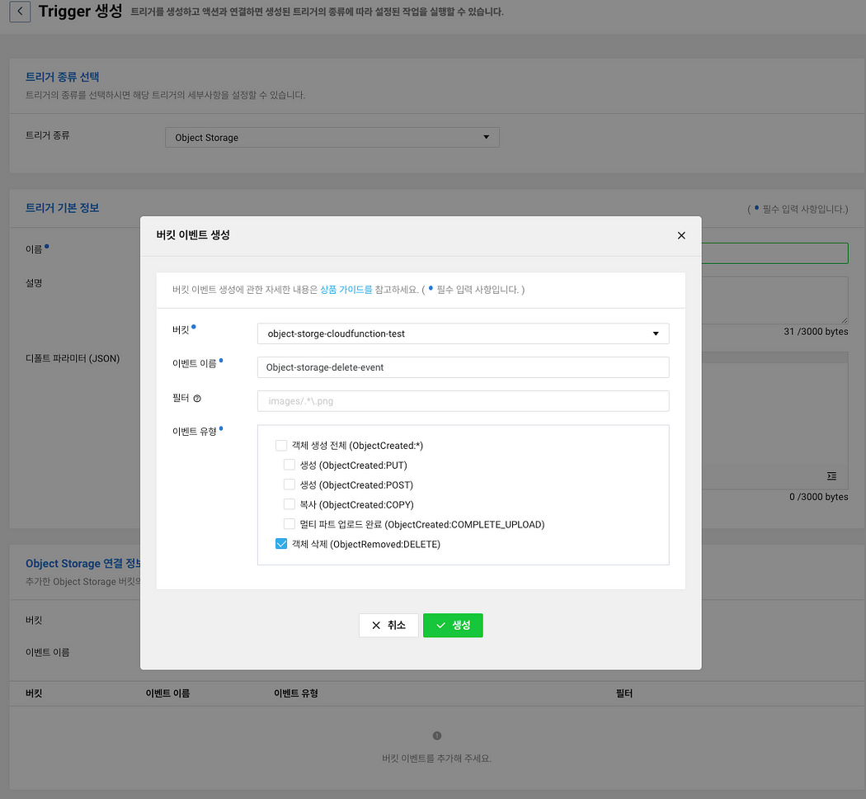Close the 버킷 이벤트 생성 dialog
Image resolution: width=866 pixels, height=799 pixels.
(x=681, y=235)
